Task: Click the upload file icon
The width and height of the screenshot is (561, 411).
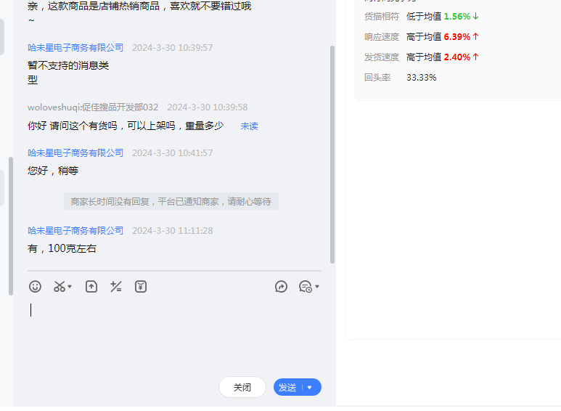Action: [x=91, y=287]
